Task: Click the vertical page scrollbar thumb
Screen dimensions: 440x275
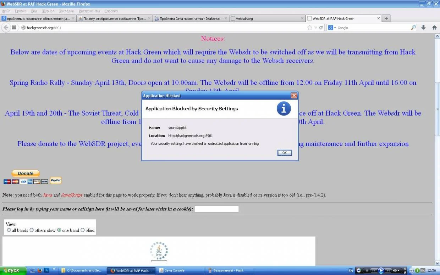Action: tap(437, 109)
